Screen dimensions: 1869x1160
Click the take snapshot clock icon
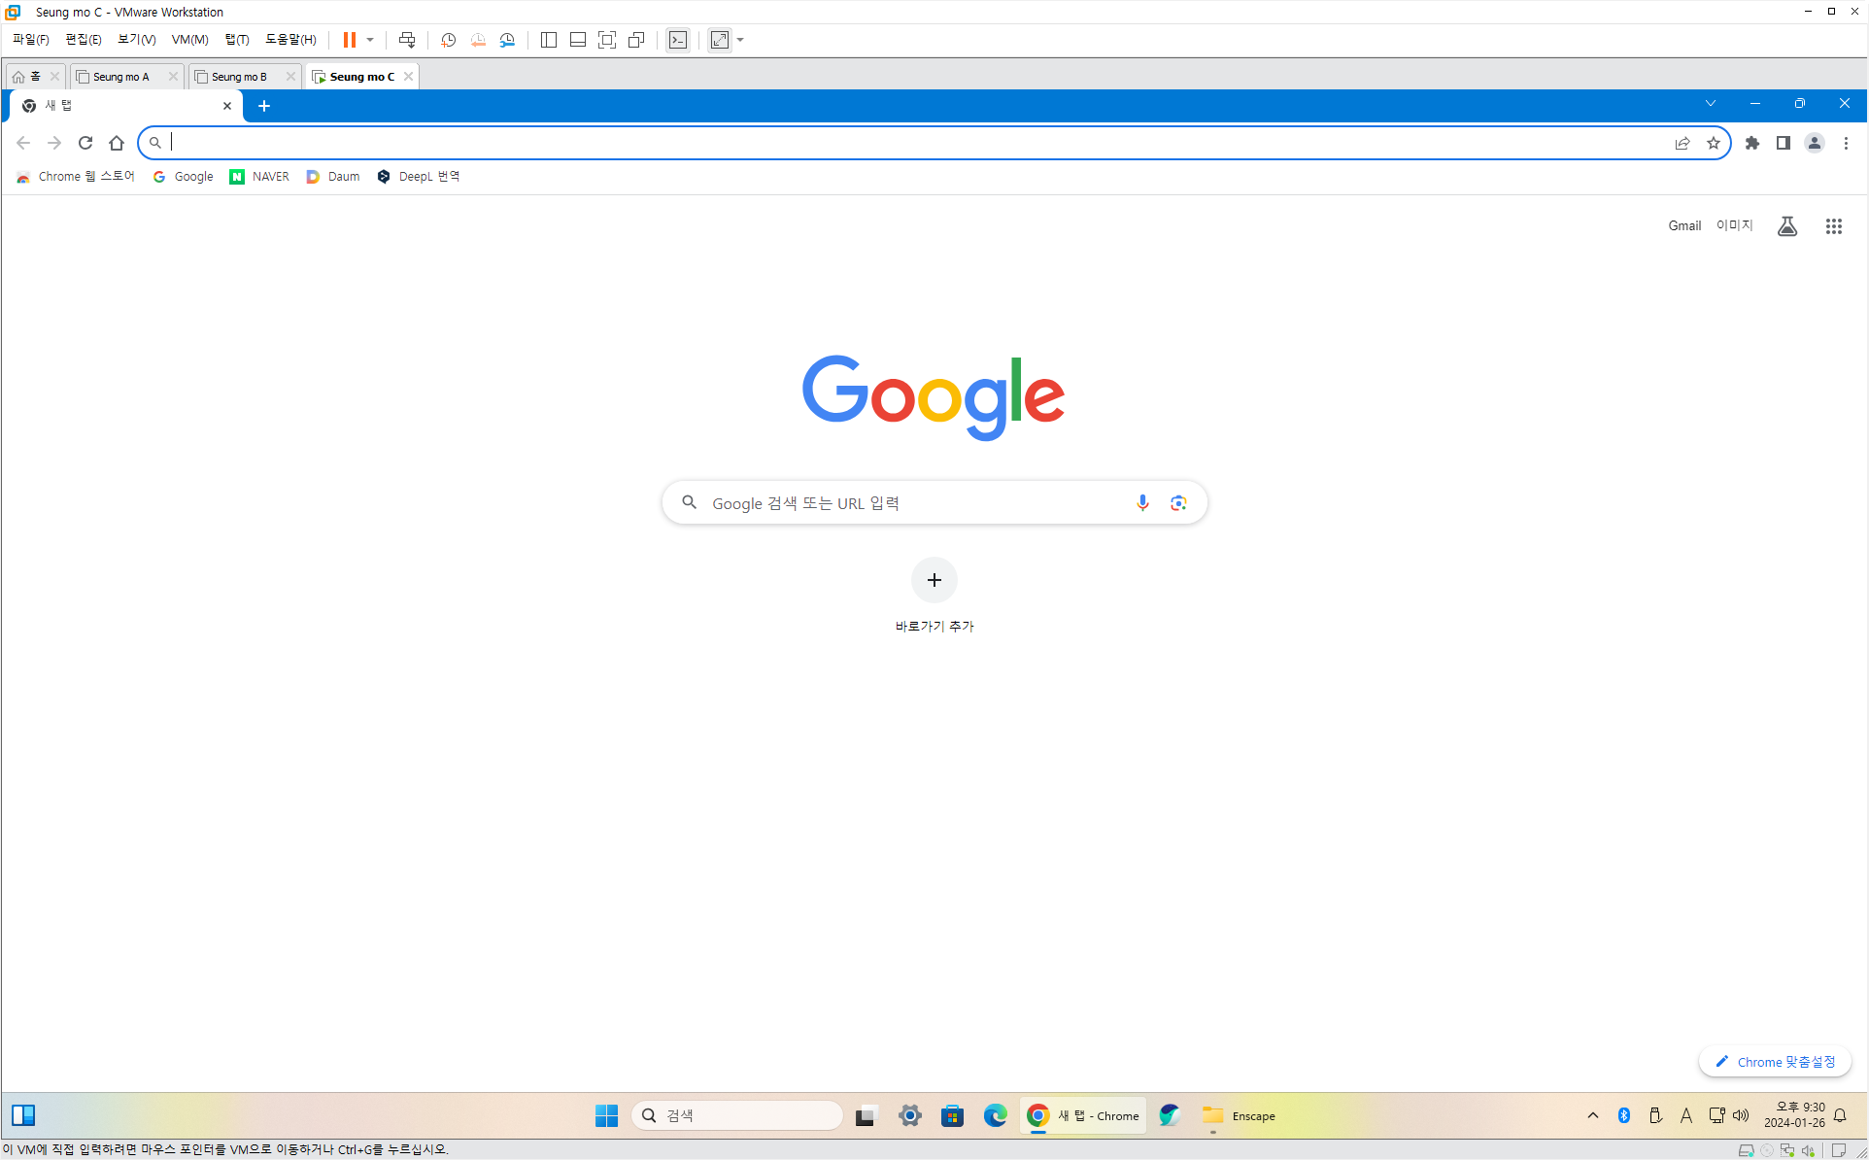(448, 40)
